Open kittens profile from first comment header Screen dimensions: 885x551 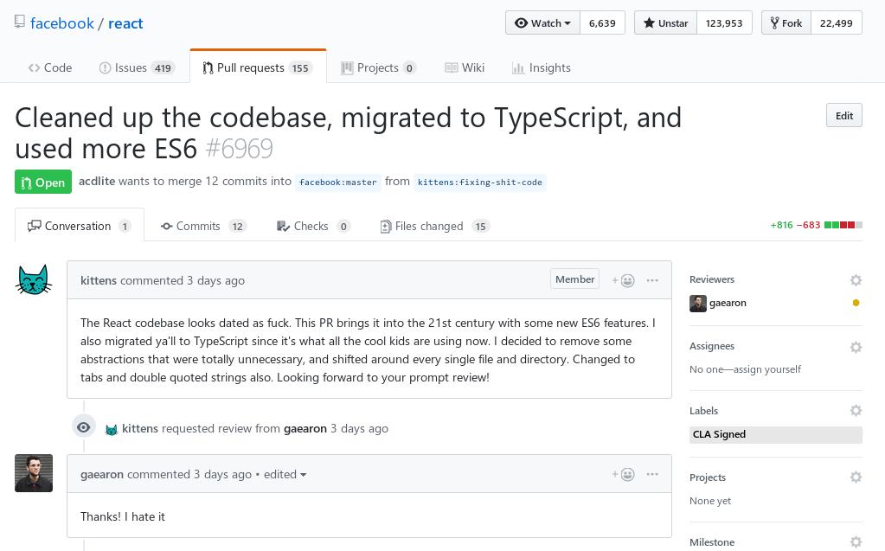(x=99, y=280)
